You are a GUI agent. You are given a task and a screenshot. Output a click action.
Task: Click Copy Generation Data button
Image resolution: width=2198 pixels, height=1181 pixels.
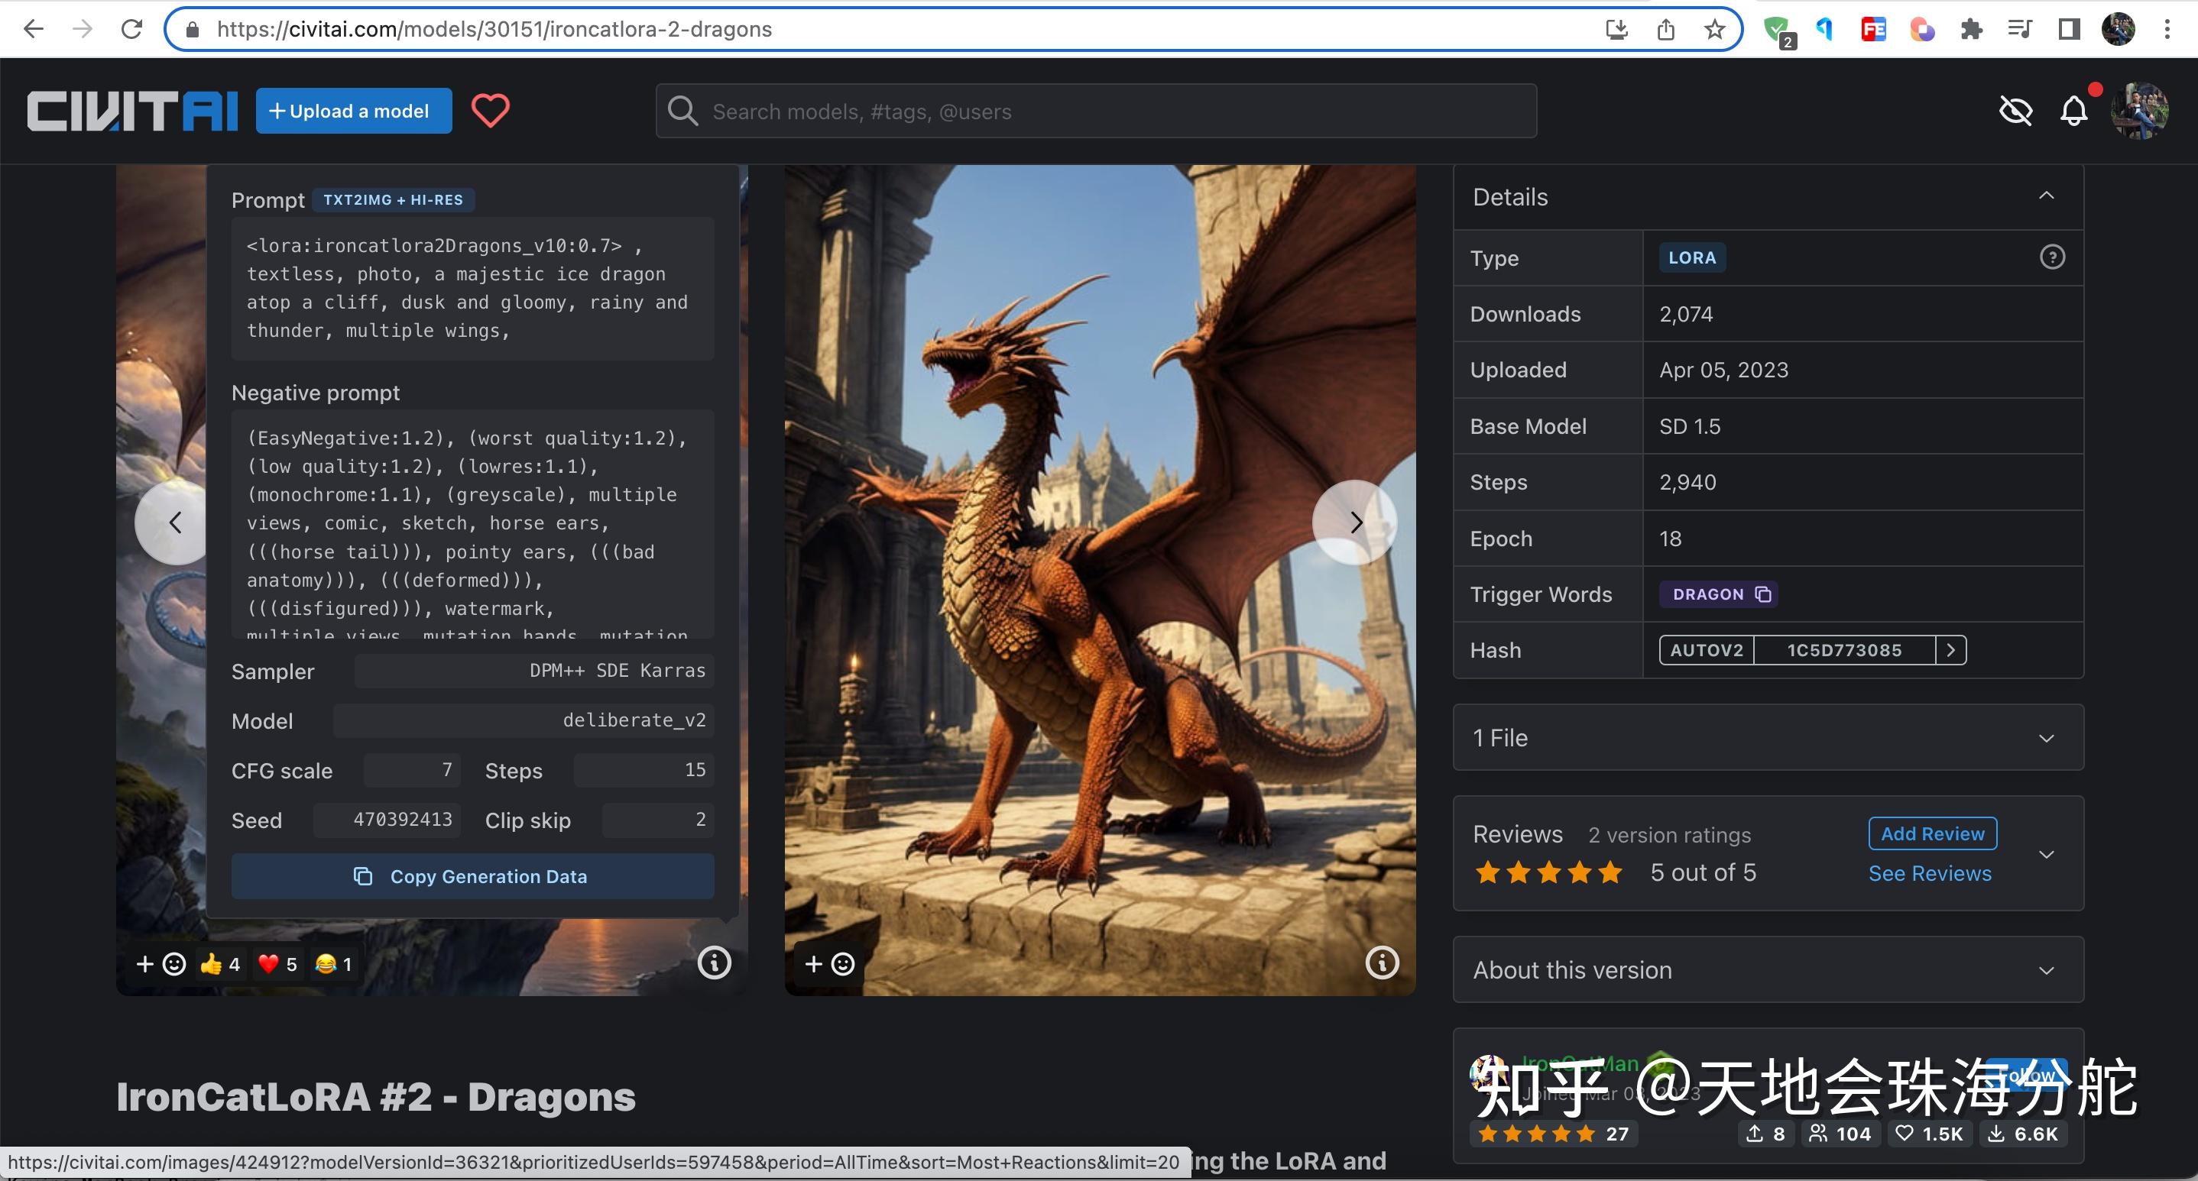tap(472, 877)
